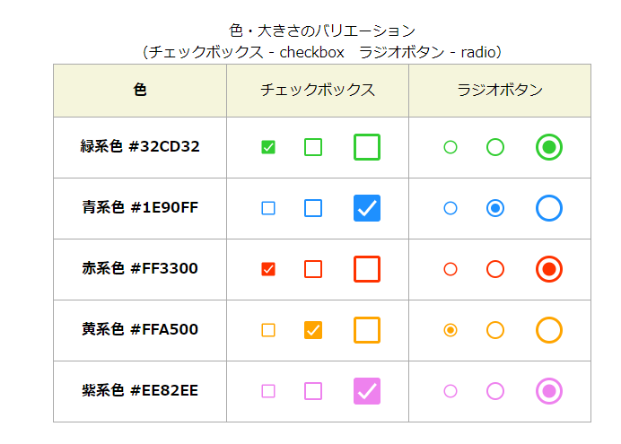Select the small green radio button

[x=450, y=147]
